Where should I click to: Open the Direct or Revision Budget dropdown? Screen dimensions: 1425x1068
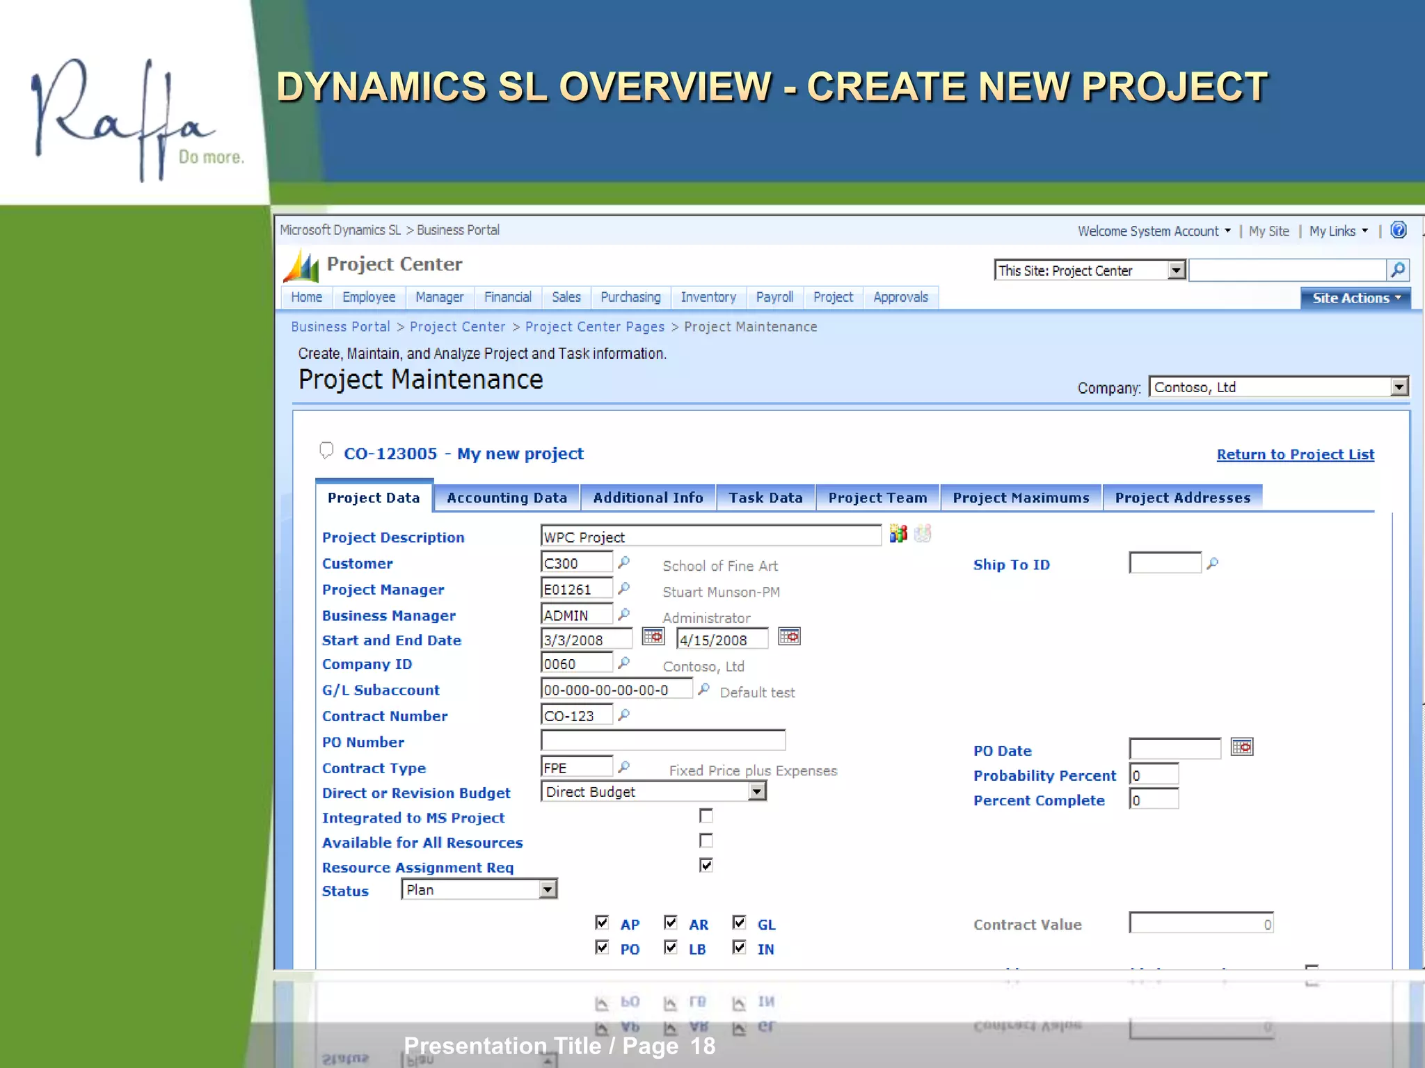tap(756, 791)
